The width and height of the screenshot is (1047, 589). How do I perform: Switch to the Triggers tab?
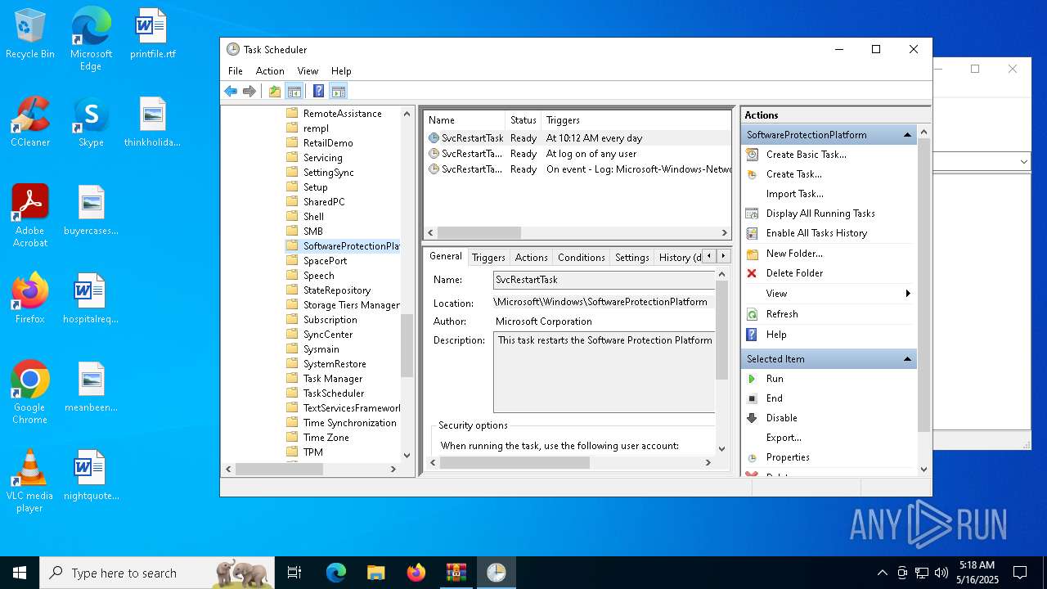(488, 258)
